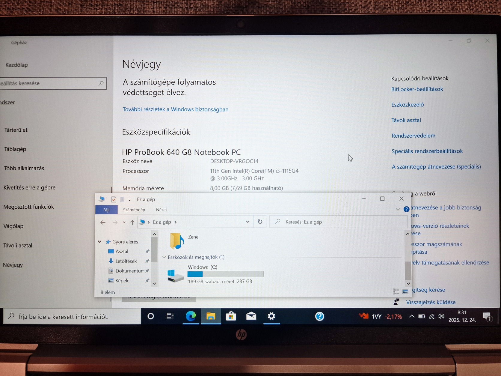Refresh the Ez a gép address bar

tap(260, 222)
